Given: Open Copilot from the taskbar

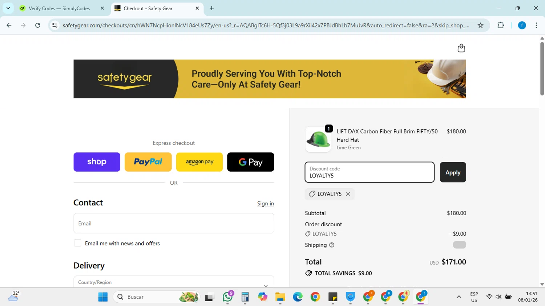Looking at the screenshot, I should coord(263,297).
